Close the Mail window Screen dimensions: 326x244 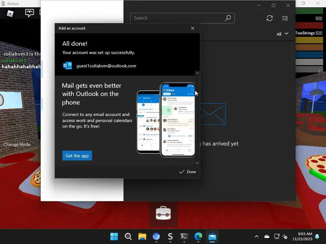[x=288, y=5]
